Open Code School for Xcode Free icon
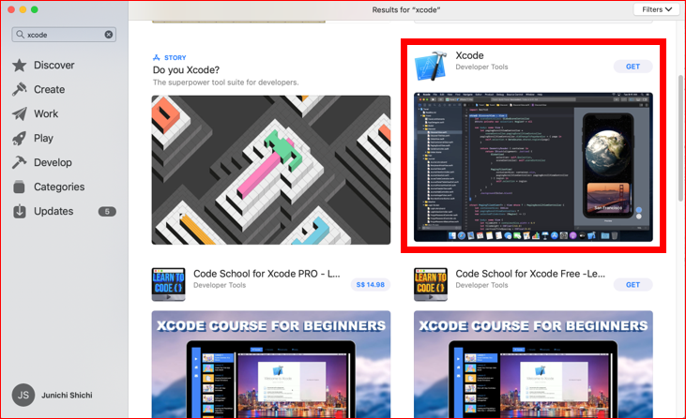This screenshot has width=686, height=419. 431,284
